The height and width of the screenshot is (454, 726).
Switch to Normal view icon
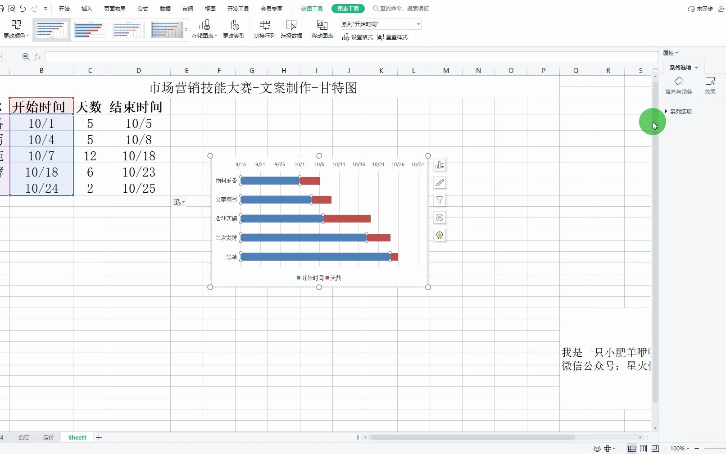[632, 449]
